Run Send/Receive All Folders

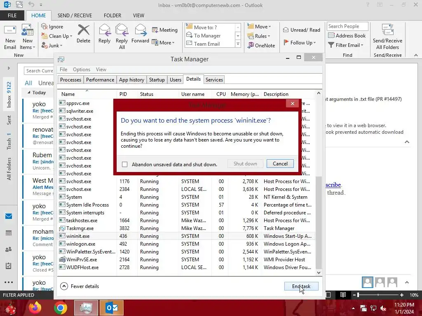387,37
